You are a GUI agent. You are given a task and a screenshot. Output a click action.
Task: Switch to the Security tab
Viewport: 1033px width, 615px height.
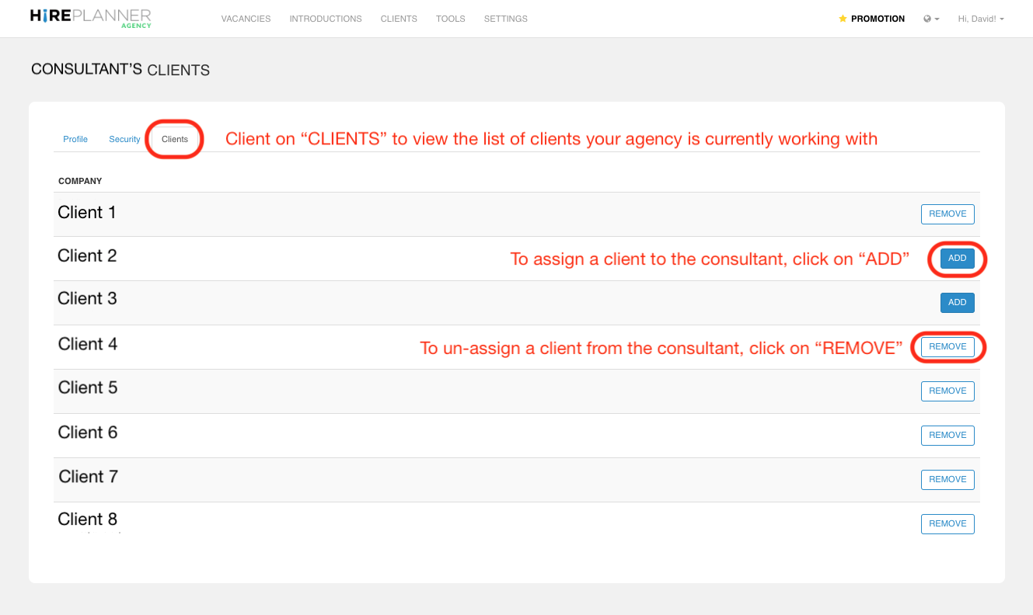[124, 139]
